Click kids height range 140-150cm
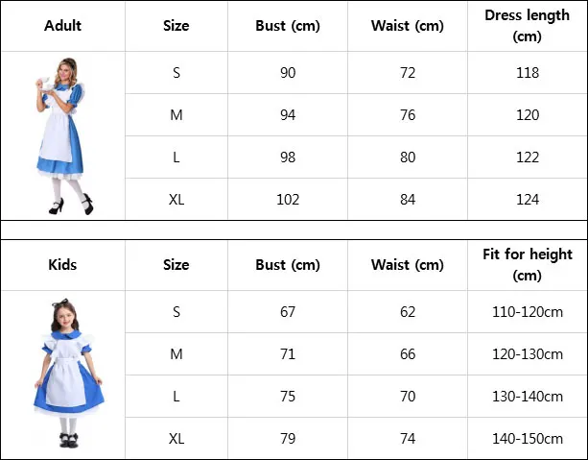This screenshot has width=588, height=460. [x=528, y=439]
